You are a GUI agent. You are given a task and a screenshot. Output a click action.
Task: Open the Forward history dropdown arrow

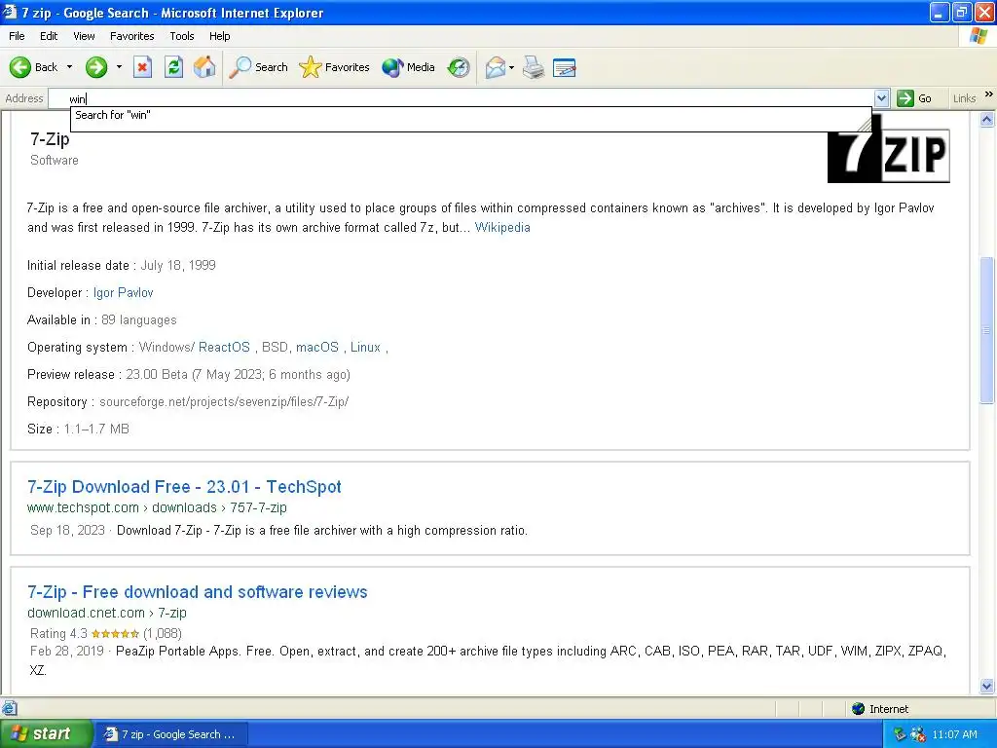119,67
